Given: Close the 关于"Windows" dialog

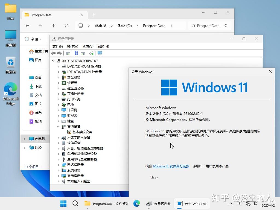Looking at the screenshot, I should pyautogui.click(x=270, y=72).
